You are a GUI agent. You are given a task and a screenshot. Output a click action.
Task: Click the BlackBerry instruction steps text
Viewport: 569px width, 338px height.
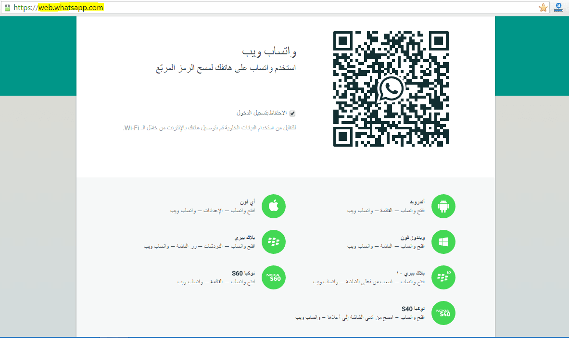pos(199,246)
